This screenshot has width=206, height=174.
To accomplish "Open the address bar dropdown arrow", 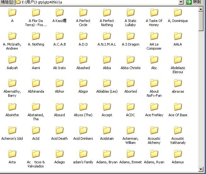I will (181, 2).
